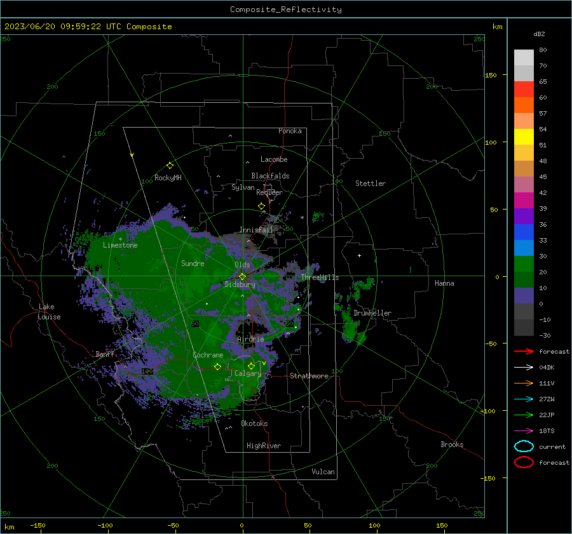
Task: Choose the bright green 20-30 dBZ color band
Action: (x=524, y=264)
